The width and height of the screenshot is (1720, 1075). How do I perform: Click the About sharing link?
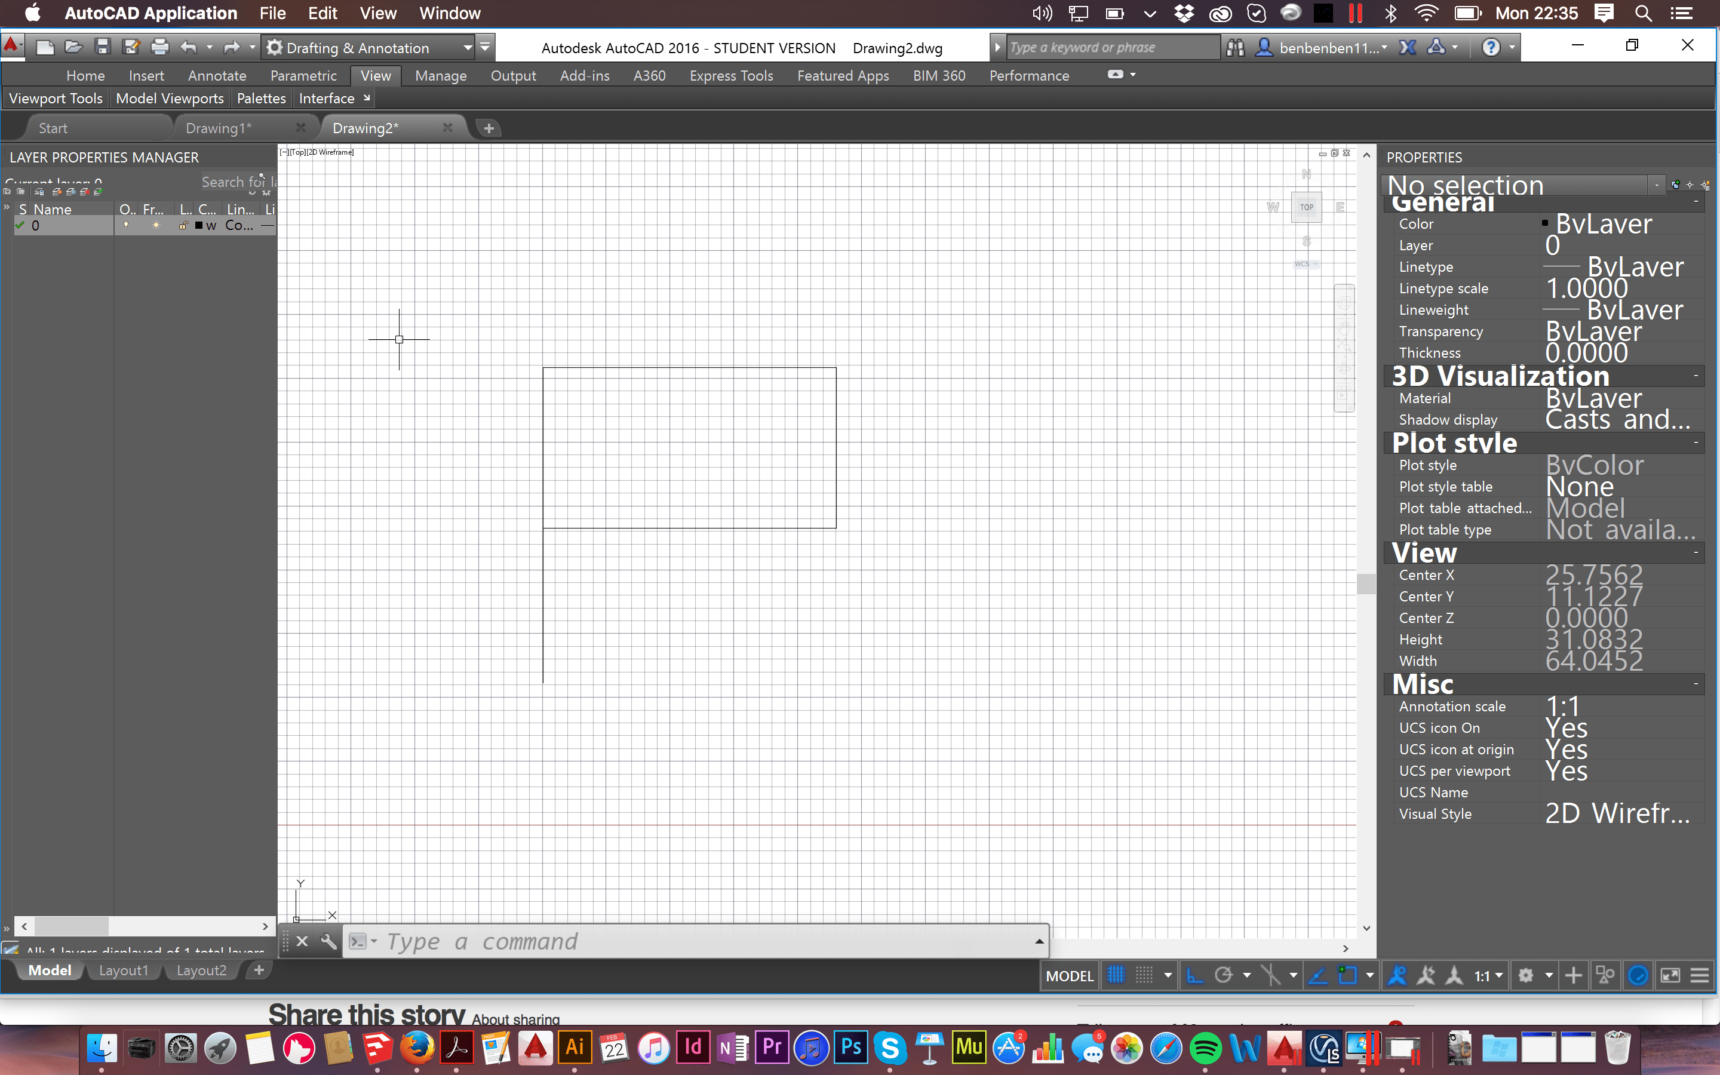click(515, 1018)
